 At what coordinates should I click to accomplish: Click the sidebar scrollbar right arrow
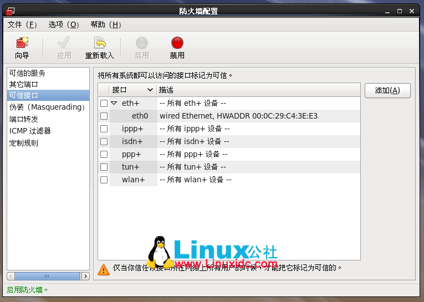85,276
